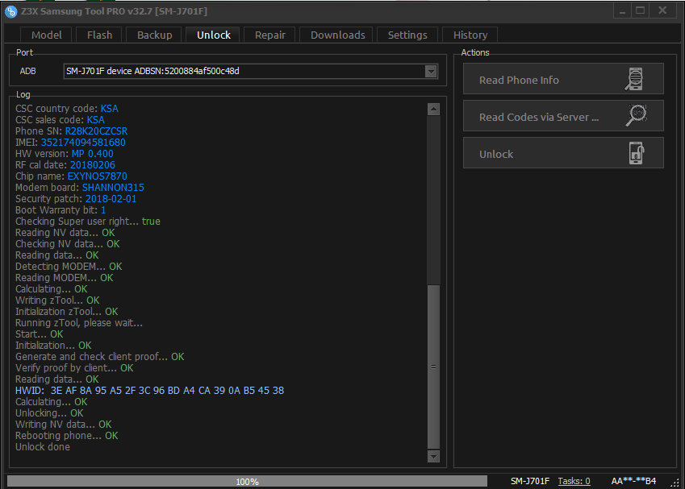
Task: Open the Tasks: 0 link
Action: [x=574, y=481]
